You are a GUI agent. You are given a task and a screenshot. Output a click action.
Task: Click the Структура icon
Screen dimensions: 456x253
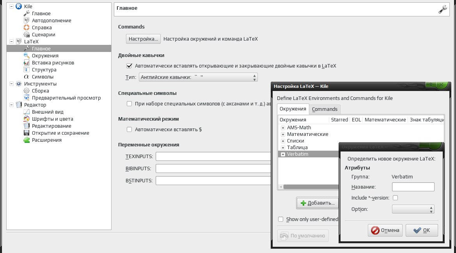27,69
